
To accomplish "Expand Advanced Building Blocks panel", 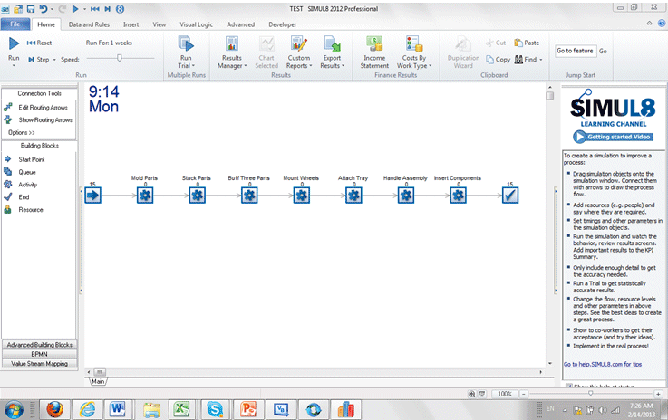I will tap(40, 345).
